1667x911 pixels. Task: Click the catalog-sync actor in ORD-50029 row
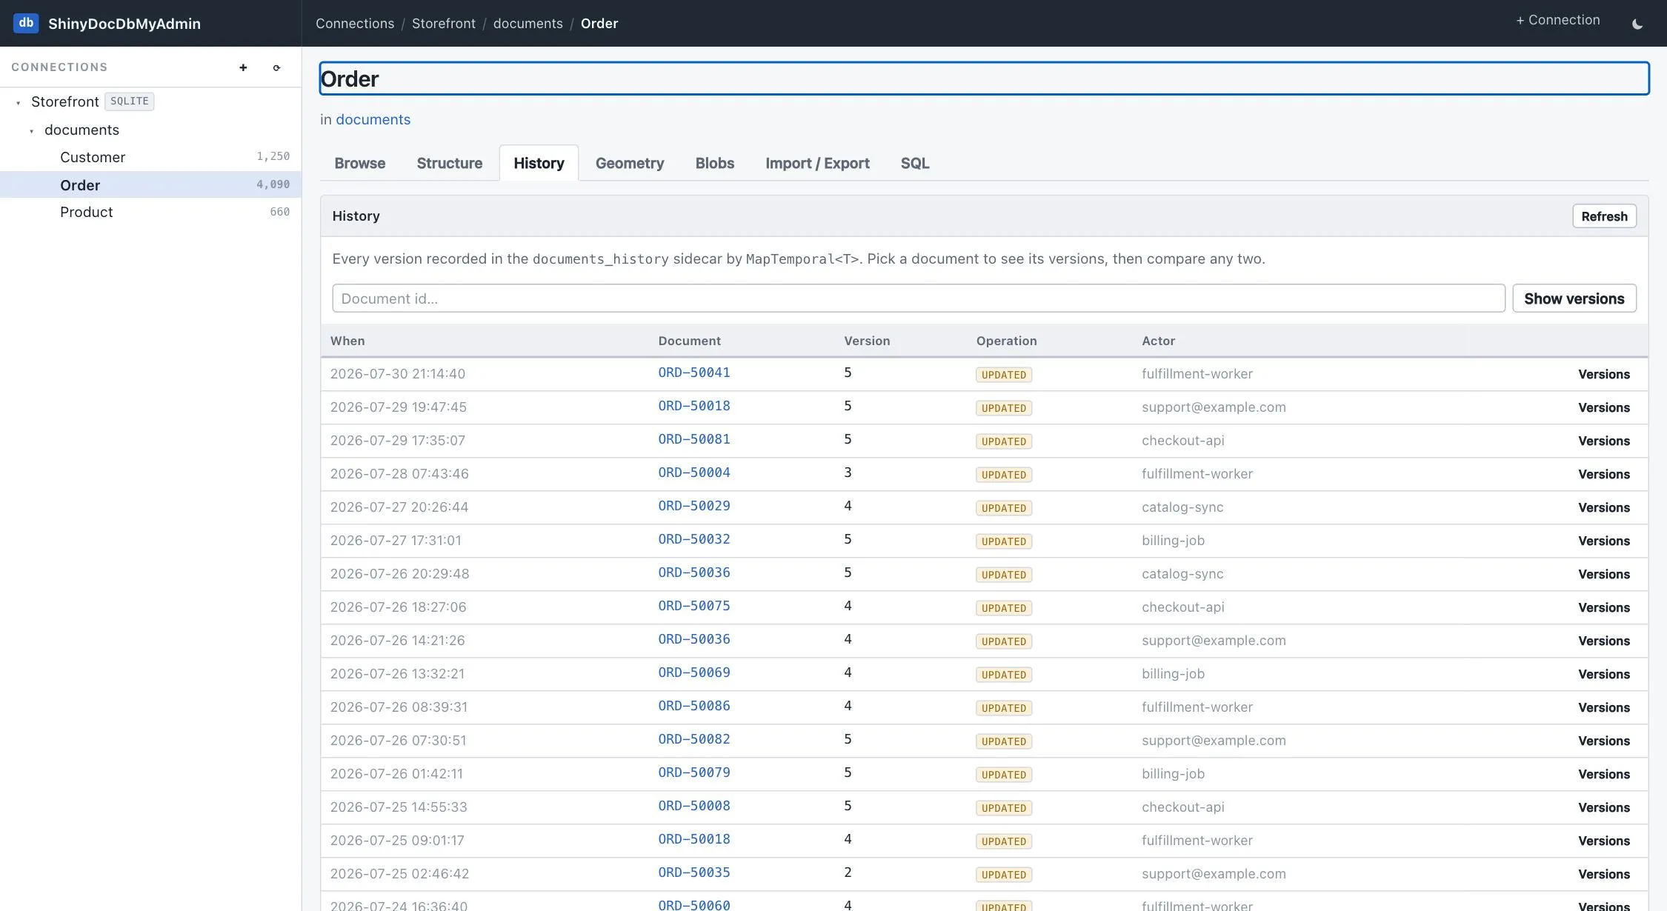[1182, 507]
